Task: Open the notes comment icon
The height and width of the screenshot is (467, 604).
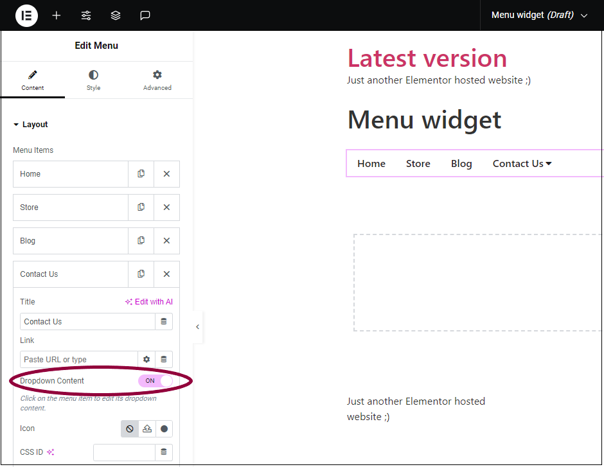Action: (x=145, y=15)
